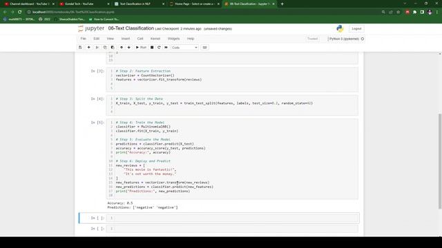Open the Cell menu
This screenshot has width=442, height=248.
[x=140, y=39]
